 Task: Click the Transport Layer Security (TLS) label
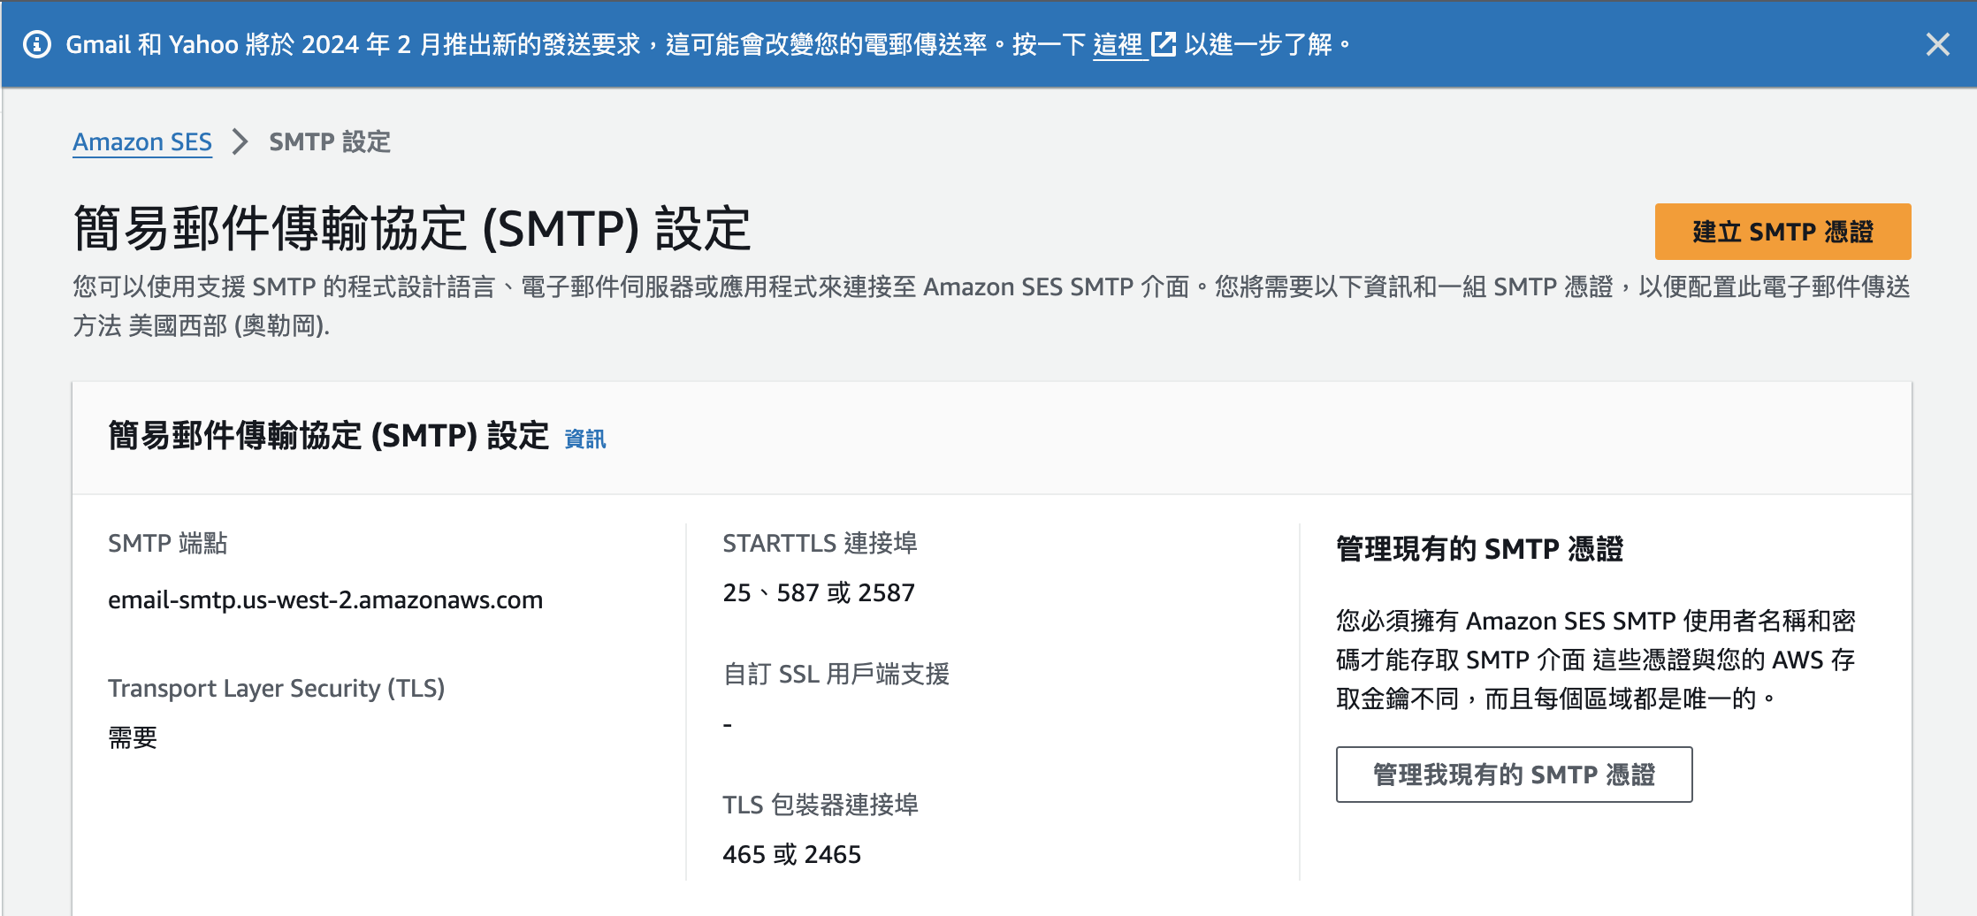tap(276, 688)
